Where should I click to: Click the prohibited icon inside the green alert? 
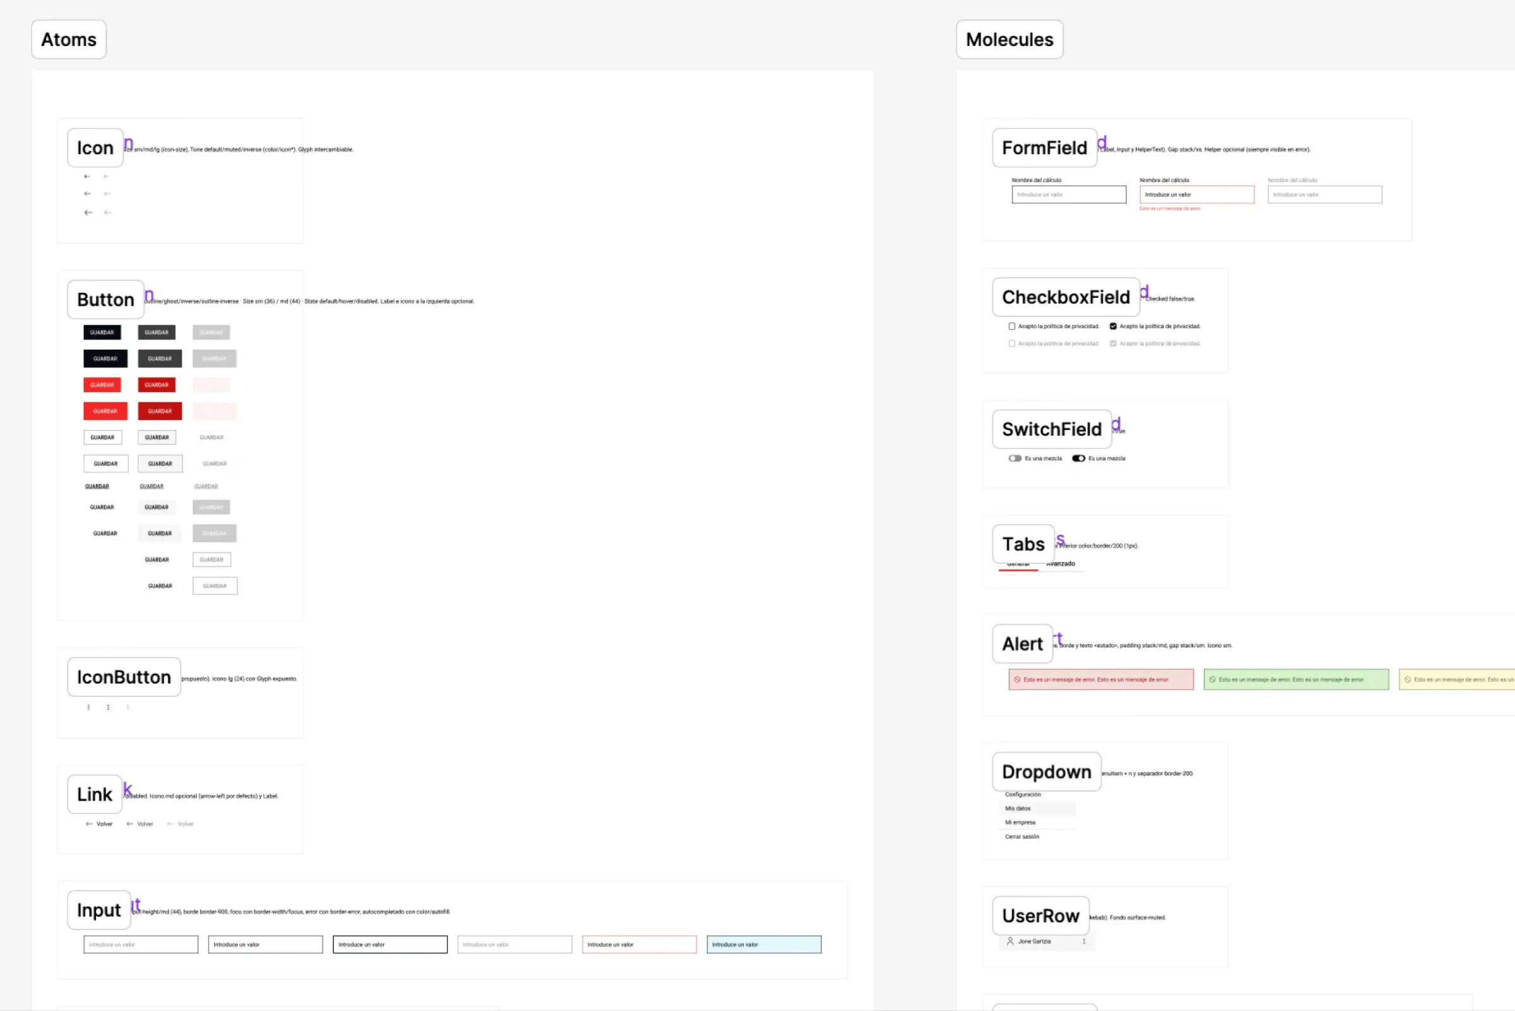click(1212, 679)
